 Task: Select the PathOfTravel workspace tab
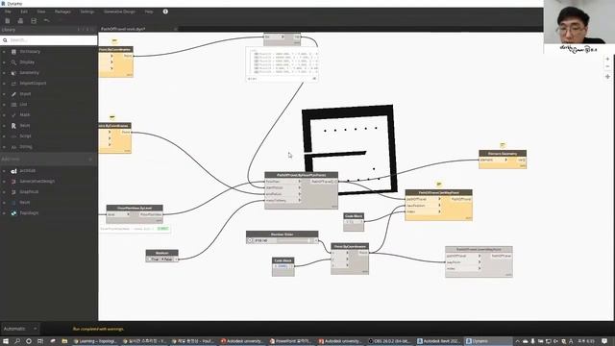click(123, 29)
